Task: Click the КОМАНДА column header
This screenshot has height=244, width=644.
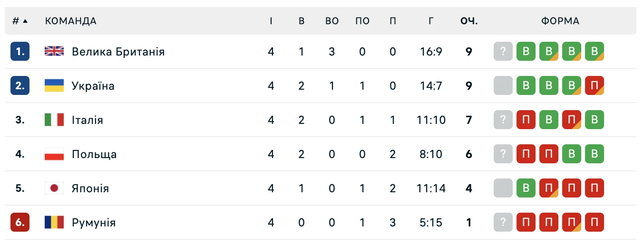Action: 71,21
